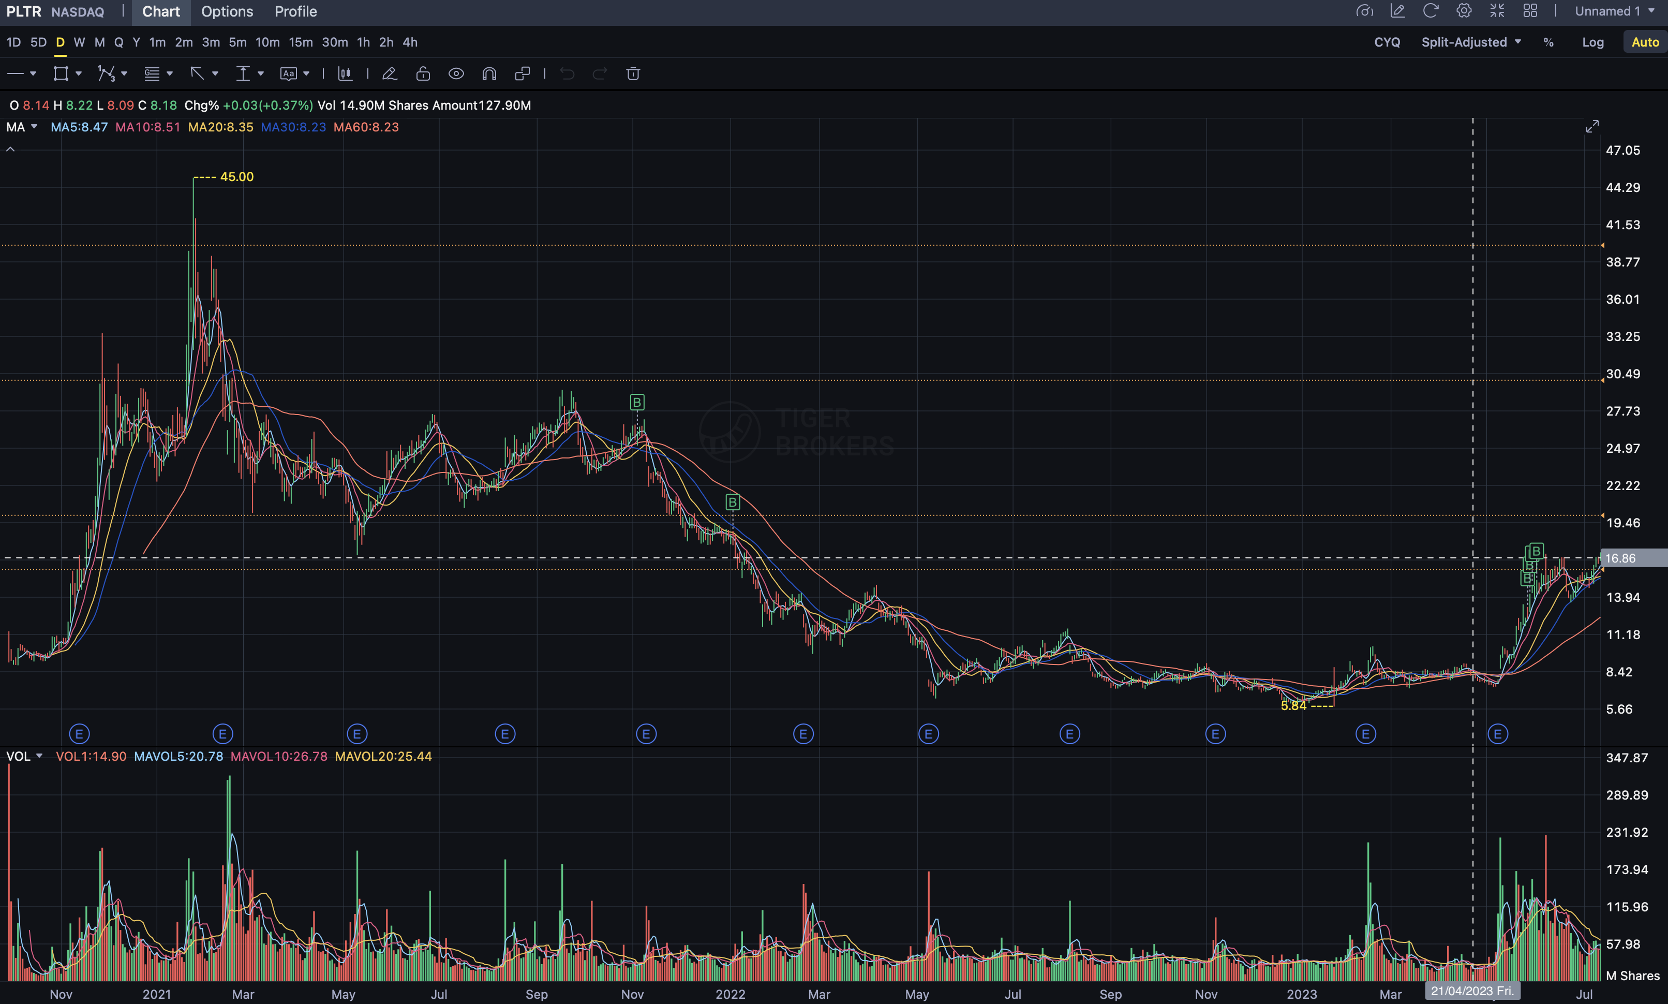Switch to the Q quarterly period

click(x=118, y=42)
